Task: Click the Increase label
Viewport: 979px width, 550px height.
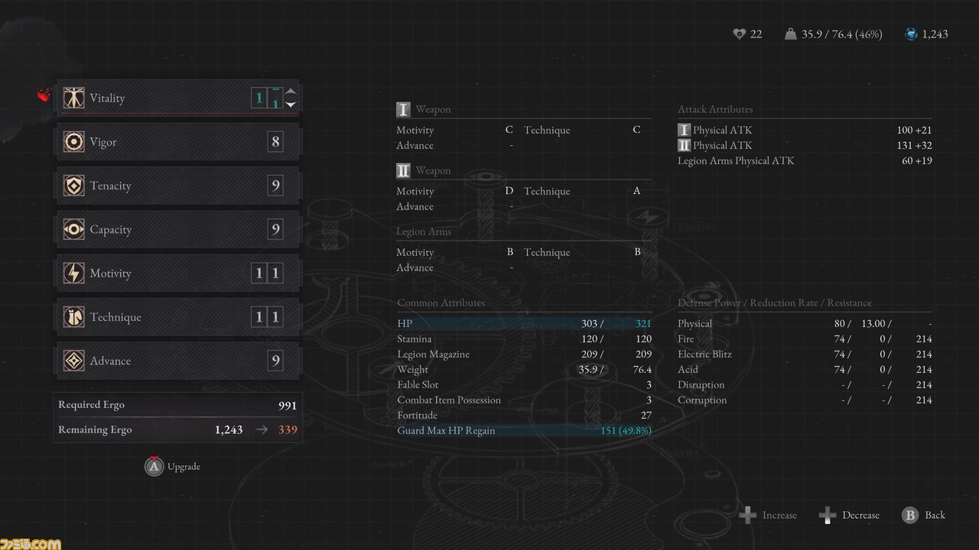Action: tap(779, 516)
